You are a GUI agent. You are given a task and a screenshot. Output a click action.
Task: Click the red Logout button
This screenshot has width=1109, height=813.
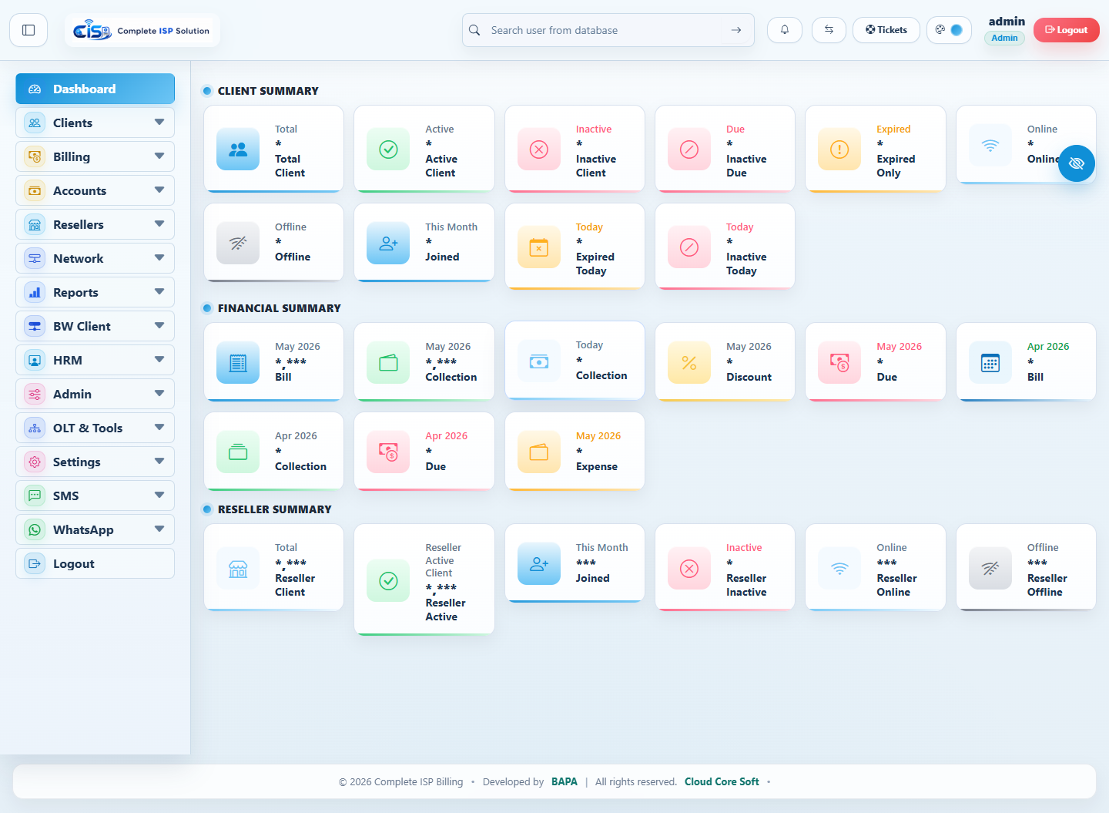tap(1066, 30)
